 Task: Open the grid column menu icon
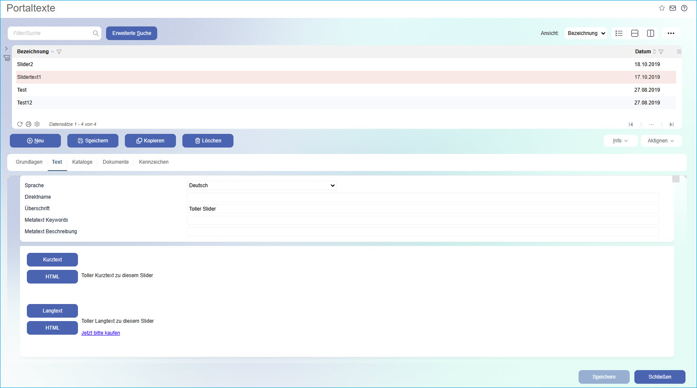click(x=679, y=52)
